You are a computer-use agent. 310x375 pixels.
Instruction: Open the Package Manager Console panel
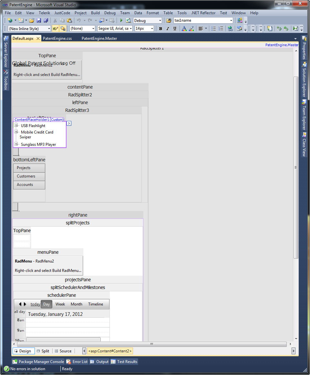click(38, 362)
